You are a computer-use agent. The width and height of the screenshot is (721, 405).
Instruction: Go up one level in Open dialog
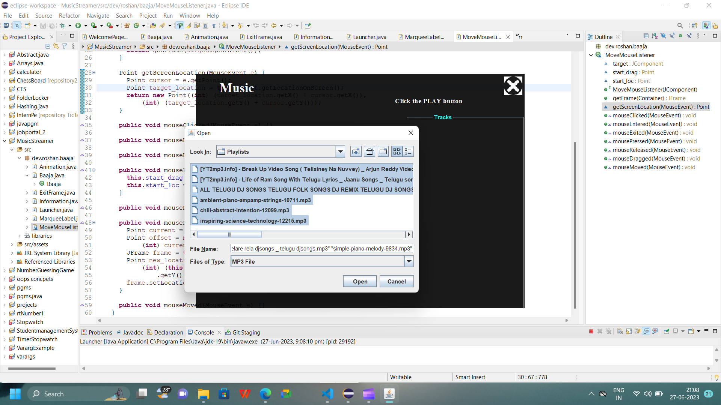[x=356, y=151]
